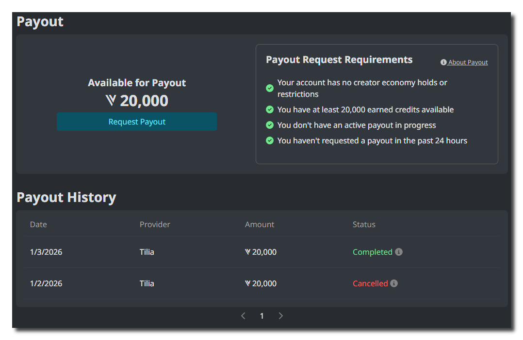This screenshot has width=523, height=340.
Task: Click the checkmark beside the active payout requirement
Action: coord(270,125)
